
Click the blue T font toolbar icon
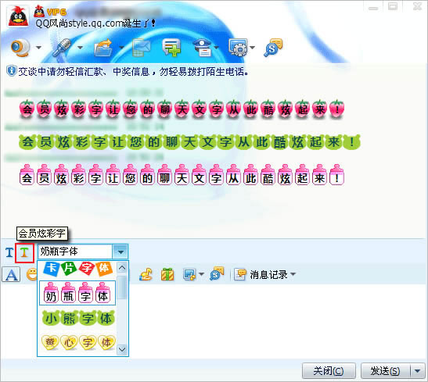[9, 253]
